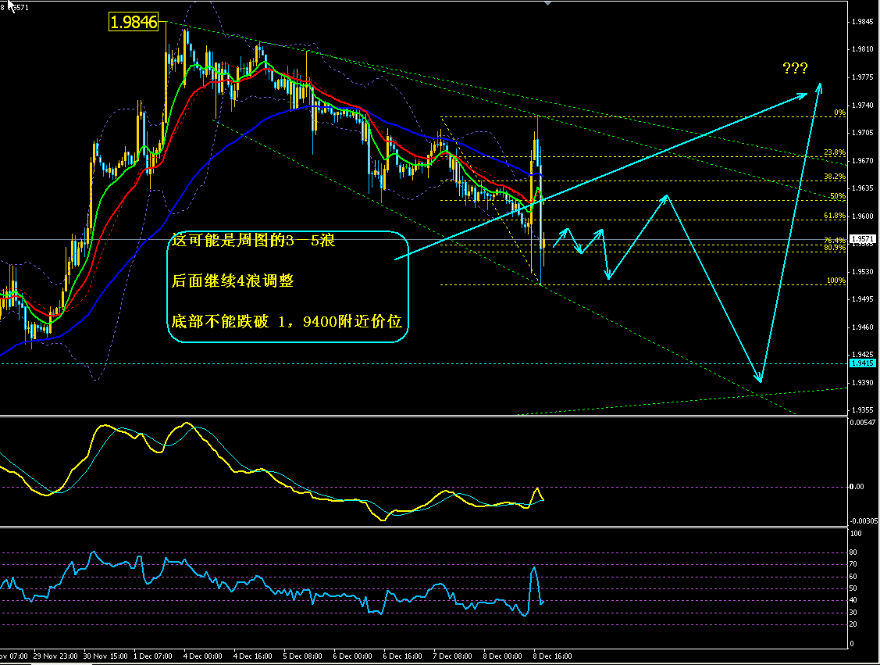Click the 80 level on the RSI scale

tap(853, 552)
